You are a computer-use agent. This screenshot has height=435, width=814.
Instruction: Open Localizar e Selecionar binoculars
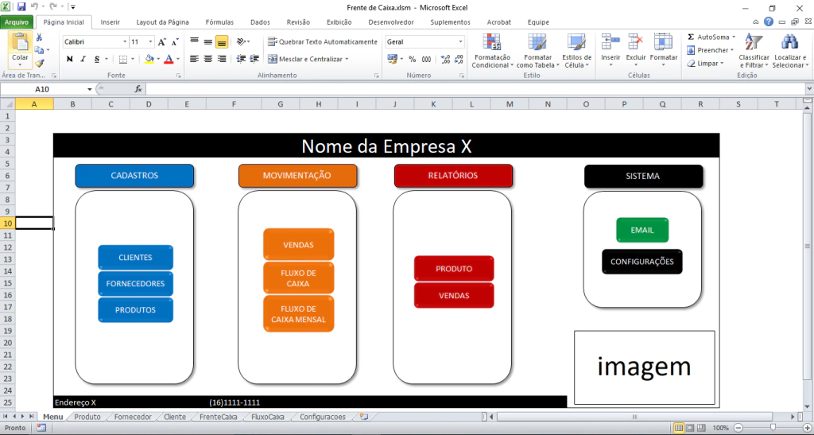pyautogui.click(x=789, y=44)
